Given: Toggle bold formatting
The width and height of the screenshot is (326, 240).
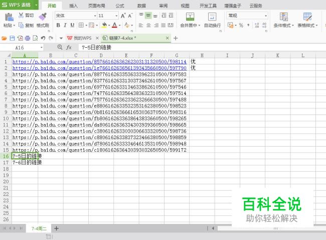Looking at the screenshot, I should (x=58, y=25).
